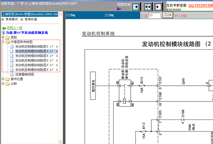Collapse the 示意图和布线图 folder minus sign

[x=3, y=42]
